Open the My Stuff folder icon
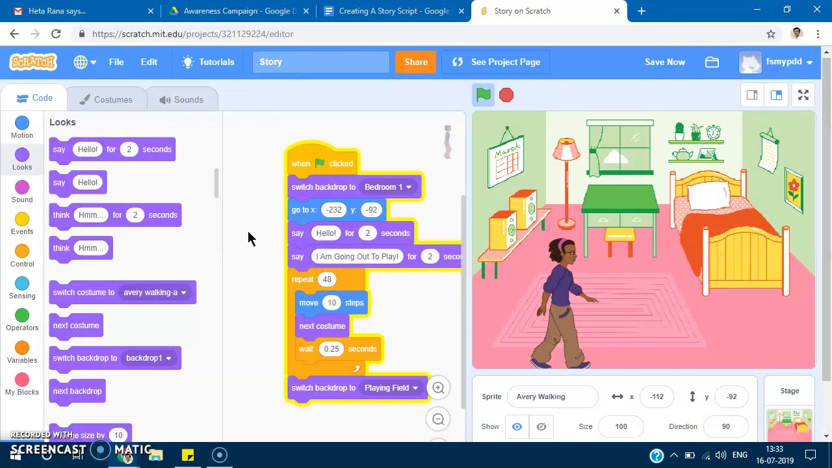The height and width of the screenshot is (468, 832). pyautogui.click(x=712, y=62)
